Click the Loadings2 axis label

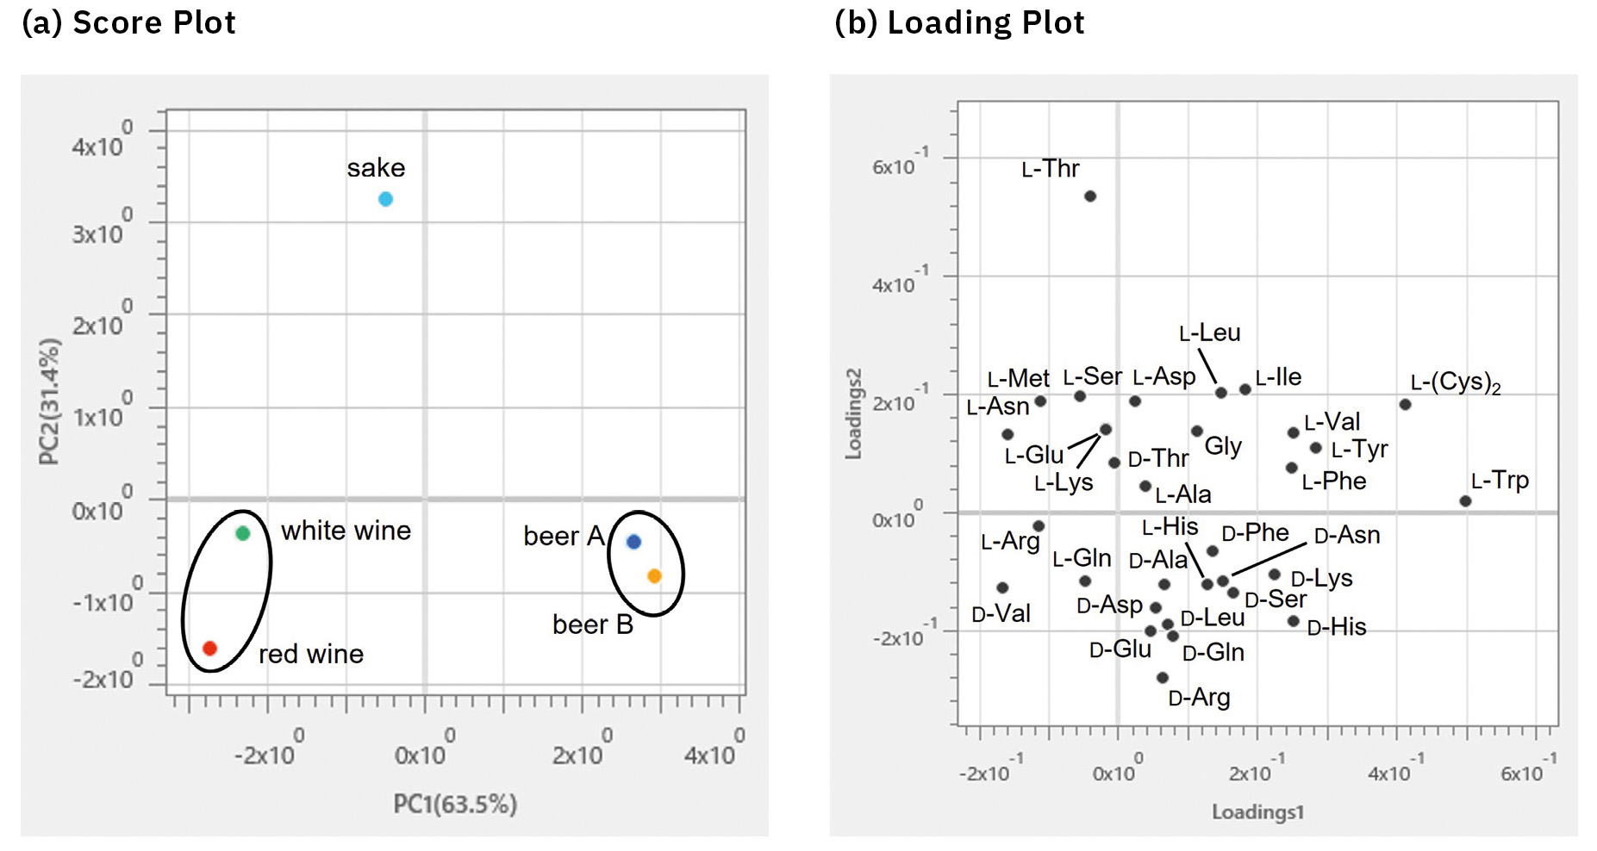(x=853, y=413)
